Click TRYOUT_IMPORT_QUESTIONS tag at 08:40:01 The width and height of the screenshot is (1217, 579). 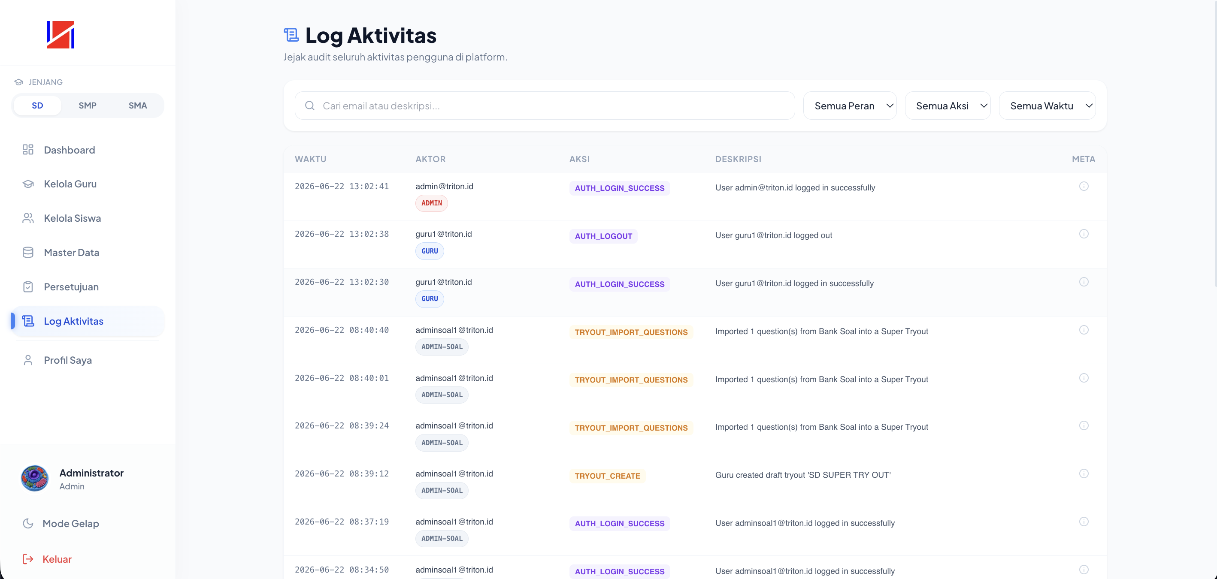click(x=631, y=380)
